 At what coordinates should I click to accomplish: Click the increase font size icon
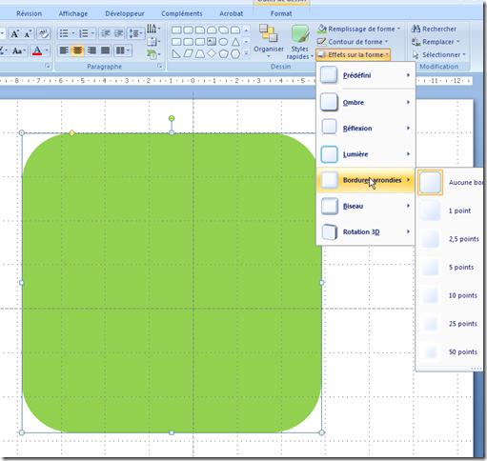click(x=14, y=33)
